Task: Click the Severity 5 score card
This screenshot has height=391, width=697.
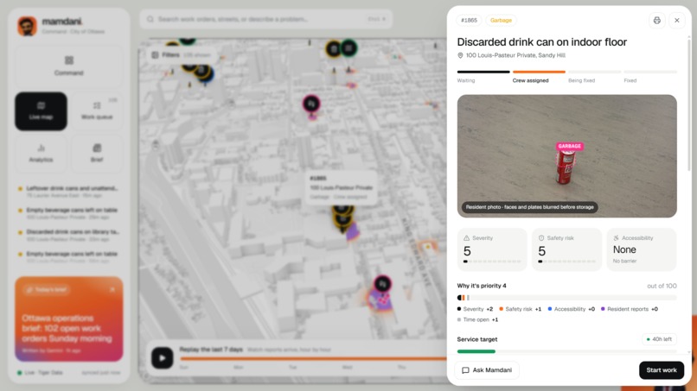Action: [x=492, y=249]
